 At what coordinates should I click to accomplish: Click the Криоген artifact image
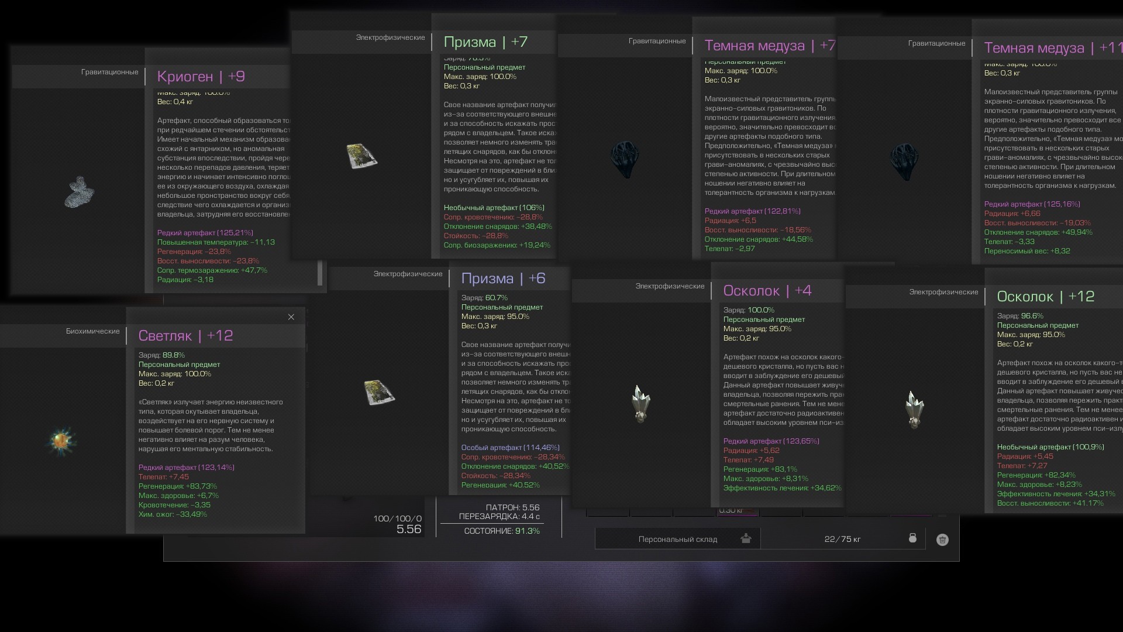tap(79, 192)
